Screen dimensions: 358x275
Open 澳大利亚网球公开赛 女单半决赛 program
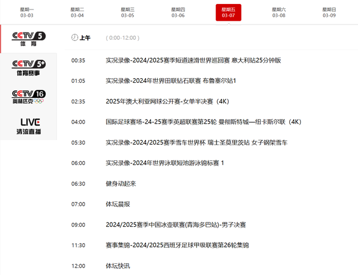167,101
